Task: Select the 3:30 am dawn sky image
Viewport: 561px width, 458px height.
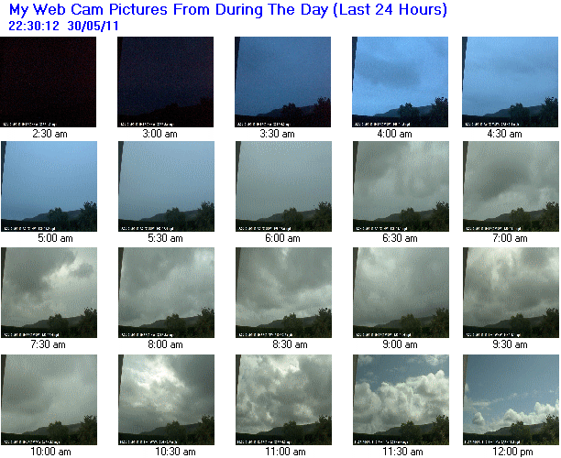Action: (282, 82)
